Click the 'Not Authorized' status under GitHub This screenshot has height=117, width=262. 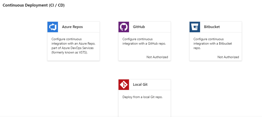click(x=157, y=57)
